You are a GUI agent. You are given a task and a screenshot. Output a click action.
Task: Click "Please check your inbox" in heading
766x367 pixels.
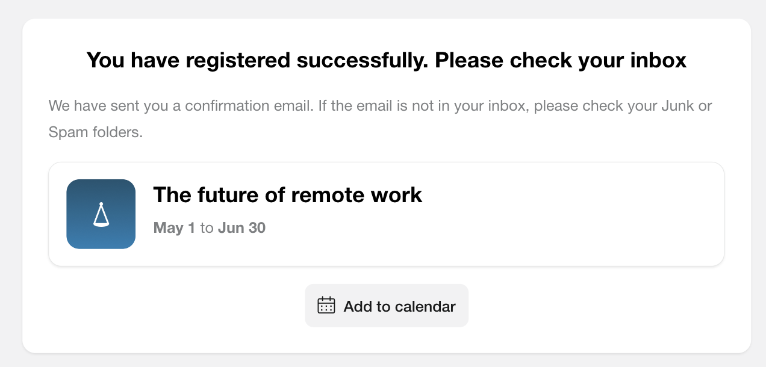coord(561,60)
